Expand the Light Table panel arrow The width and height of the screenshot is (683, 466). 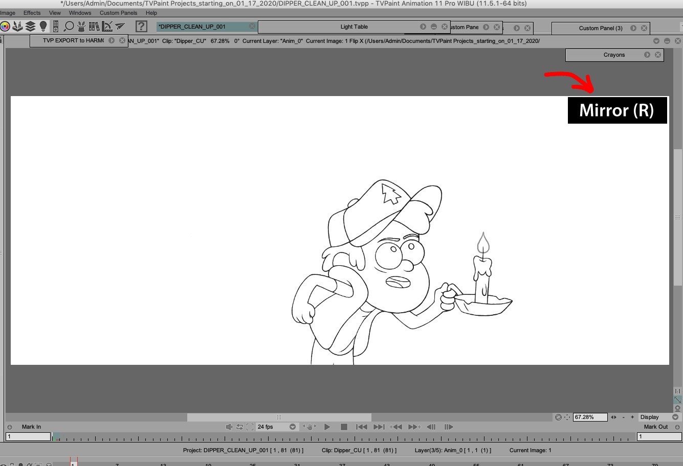pos(423,27)
